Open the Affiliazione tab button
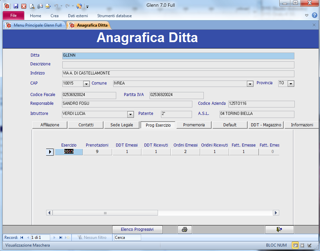The height and width of the screenshot is (251, 320). point(50,125)
